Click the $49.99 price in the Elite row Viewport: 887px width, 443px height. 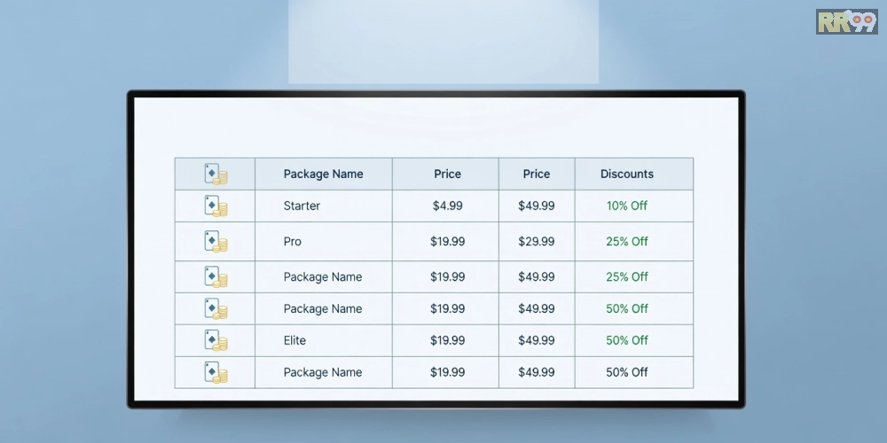(x=537, y=340)
